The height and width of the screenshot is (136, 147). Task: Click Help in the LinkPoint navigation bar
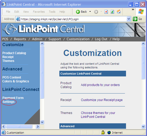[x=116, y=39]
